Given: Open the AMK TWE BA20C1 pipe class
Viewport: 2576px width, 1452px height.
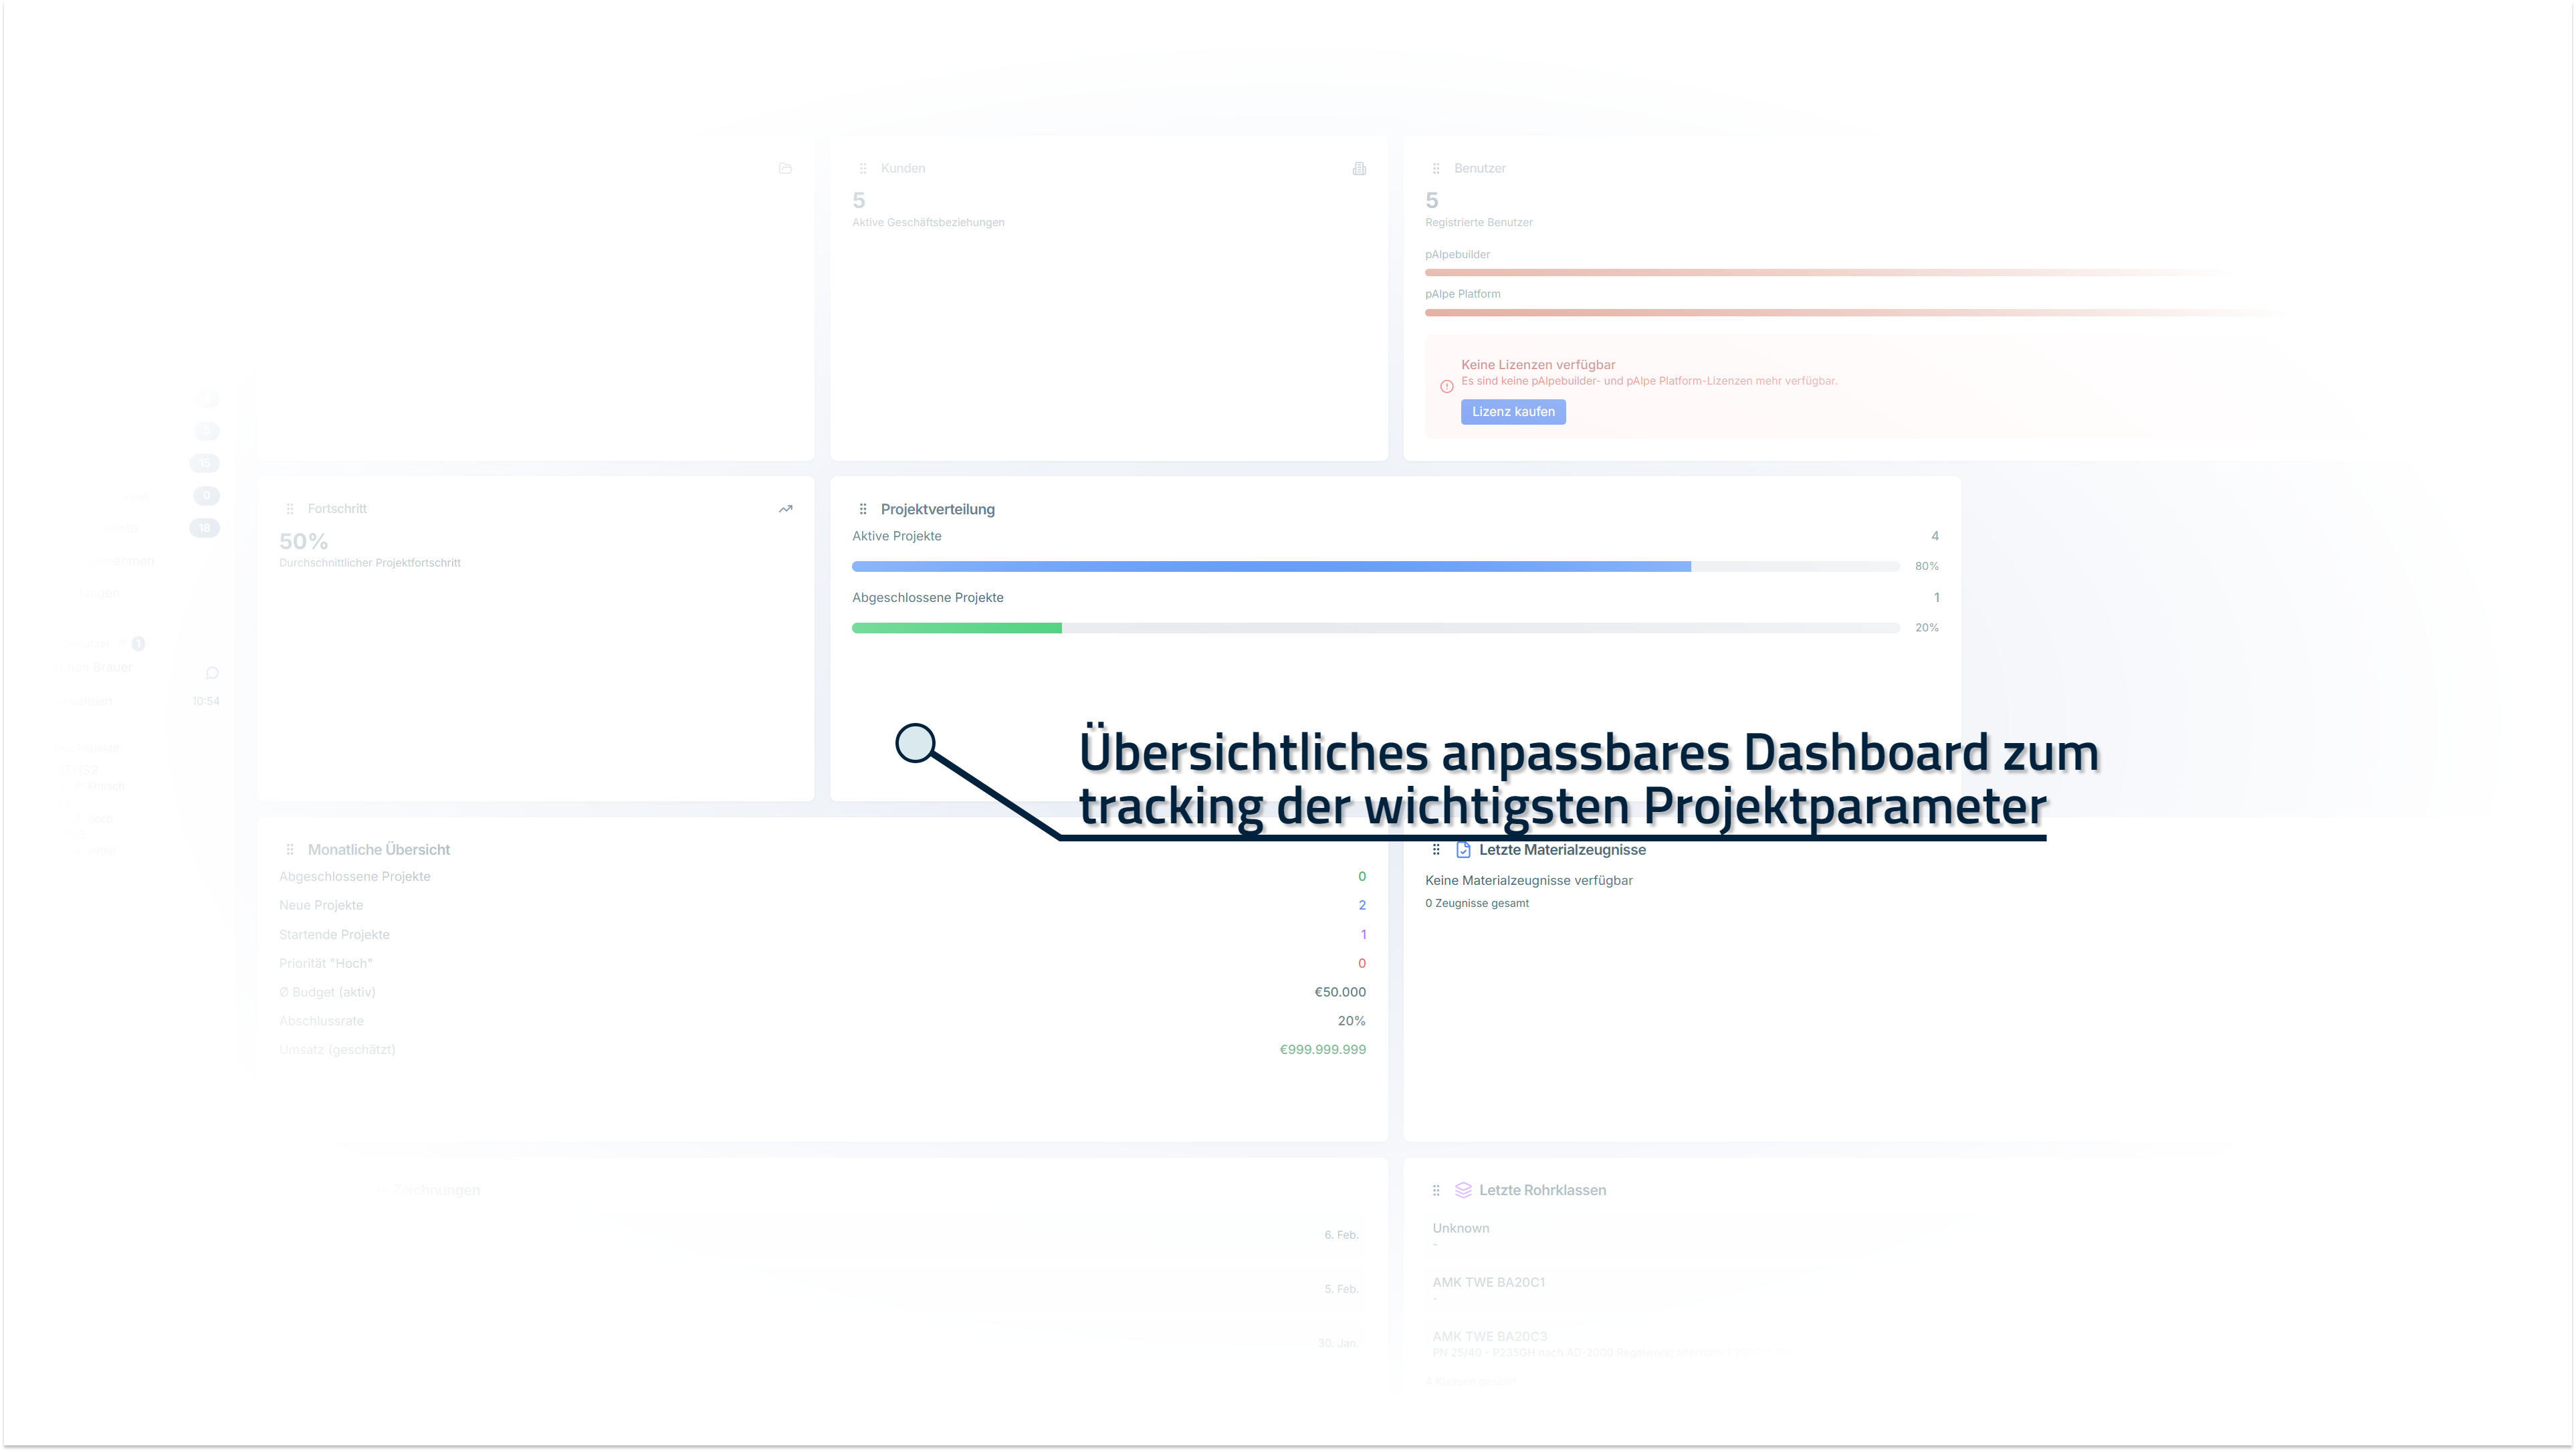Looking at the screenshot, I should pos(1488,1283).
